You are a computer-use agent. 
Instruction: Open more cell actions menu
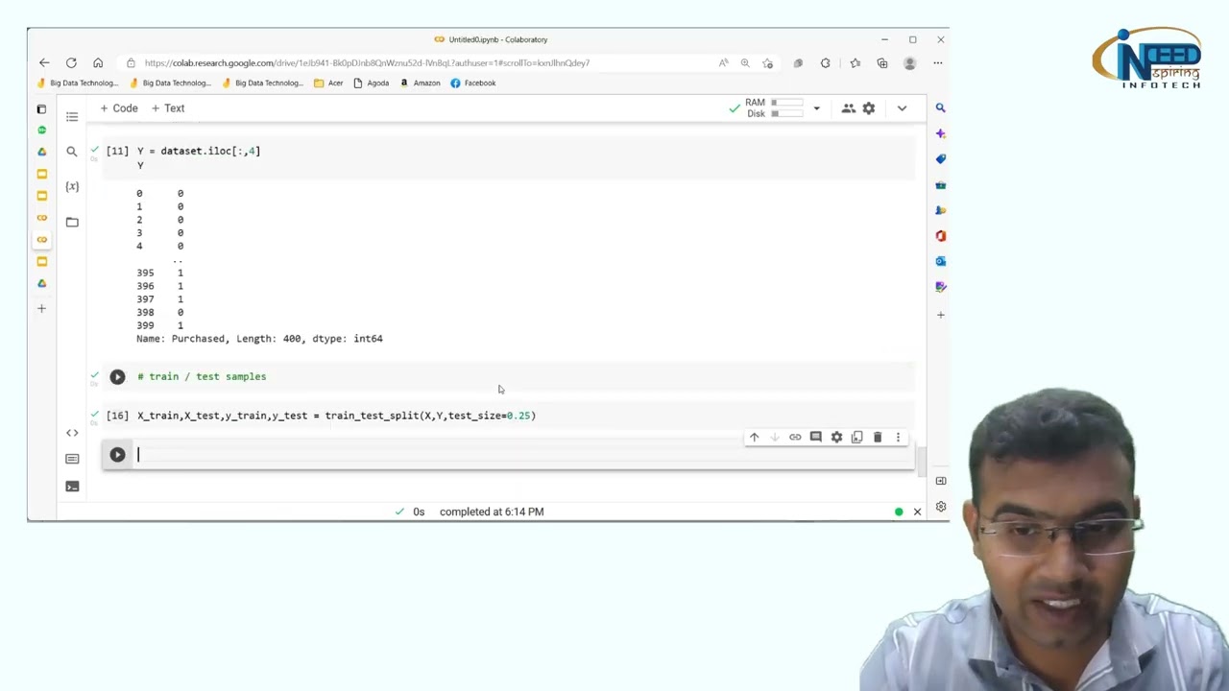pos(898,438)
